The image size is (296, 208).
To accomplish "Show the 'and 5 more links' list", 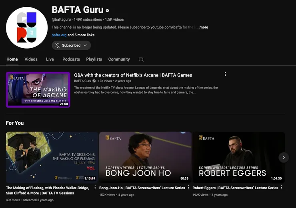I will click(81, 35).
